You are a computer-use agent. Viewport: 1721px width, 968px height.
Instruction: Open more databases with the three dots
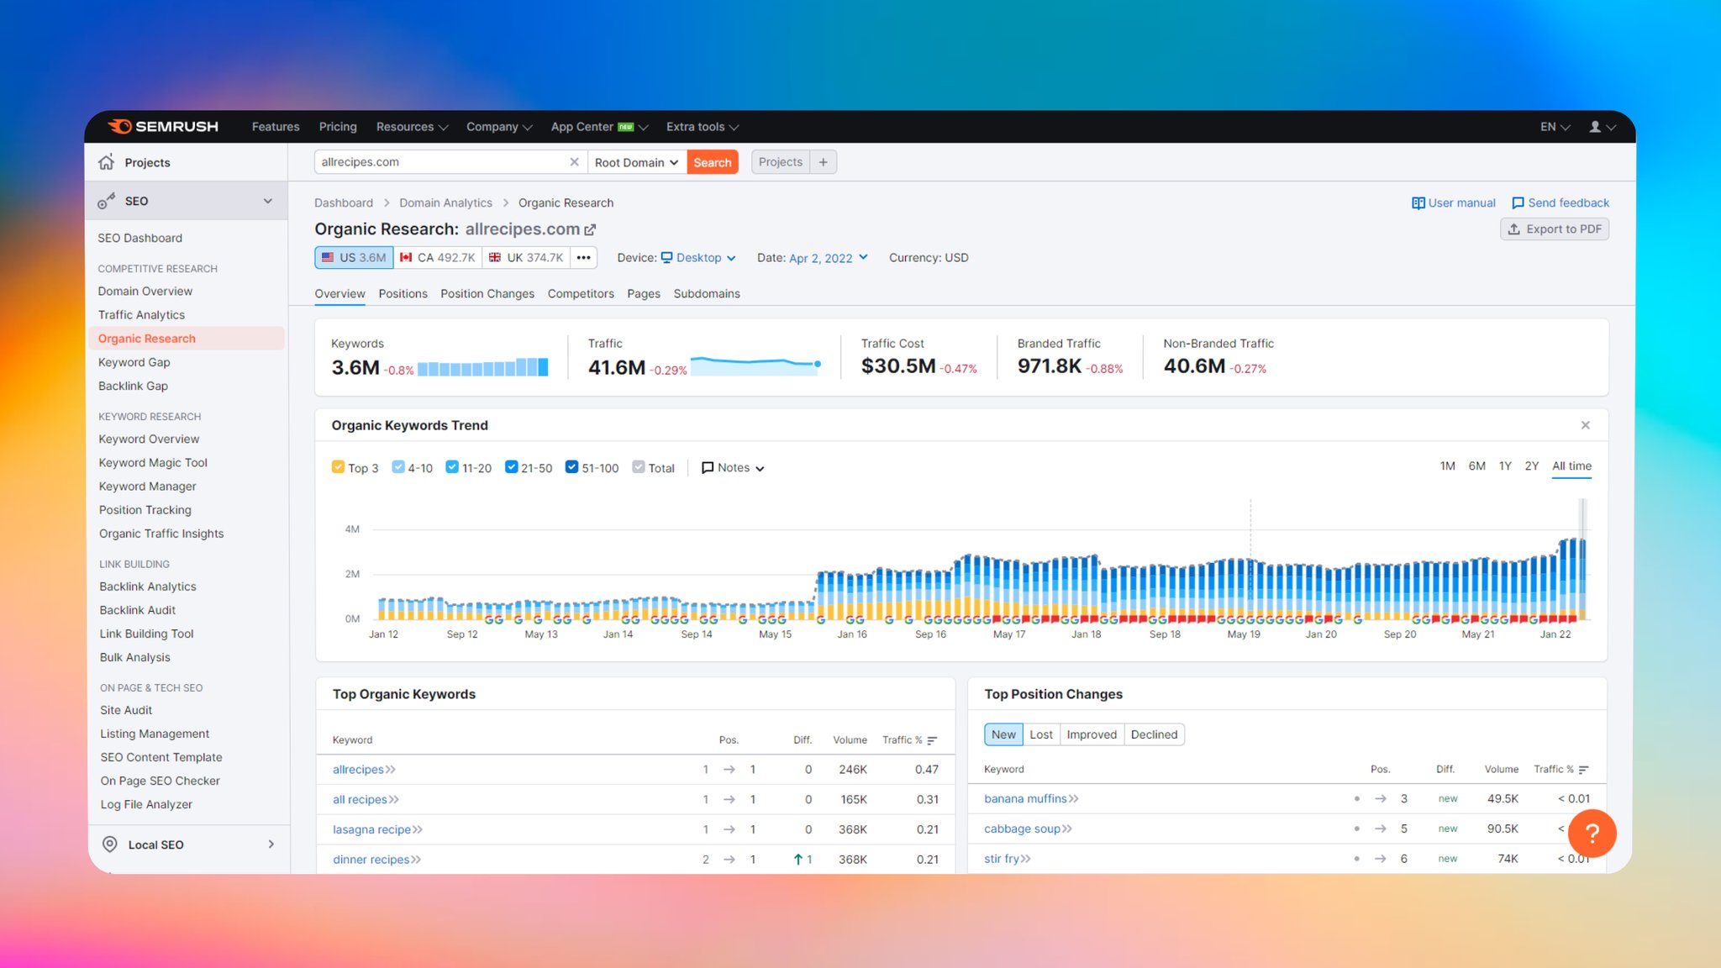[x=583, y=257]
